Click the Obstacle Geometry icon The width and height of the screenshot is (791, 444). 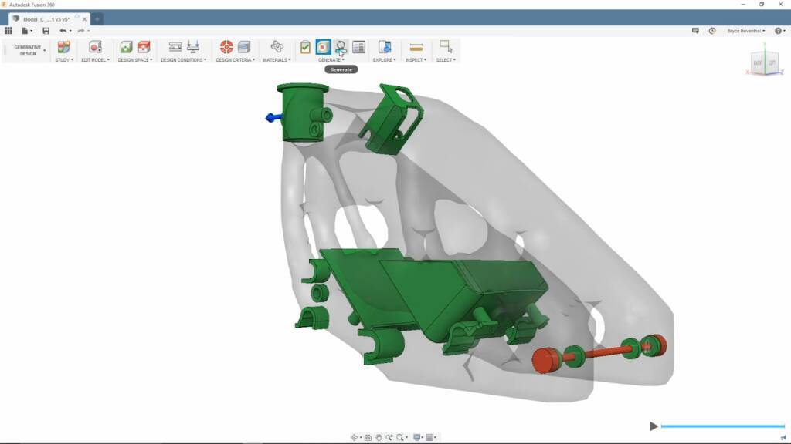pyautogui.click(x=144, y=47)
